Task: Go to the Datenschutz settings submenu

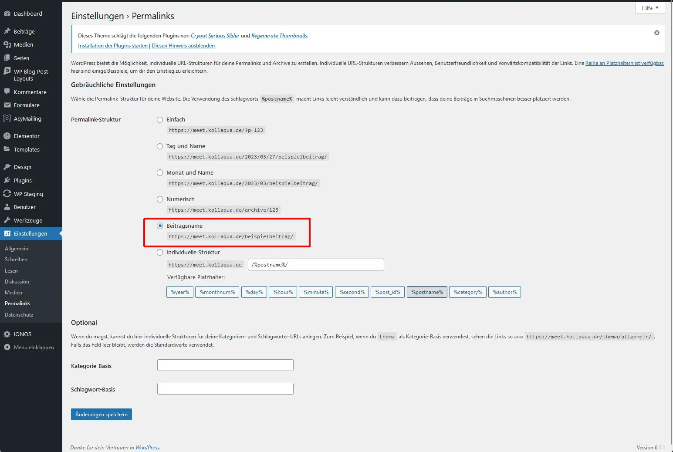Action: (19, 314)
